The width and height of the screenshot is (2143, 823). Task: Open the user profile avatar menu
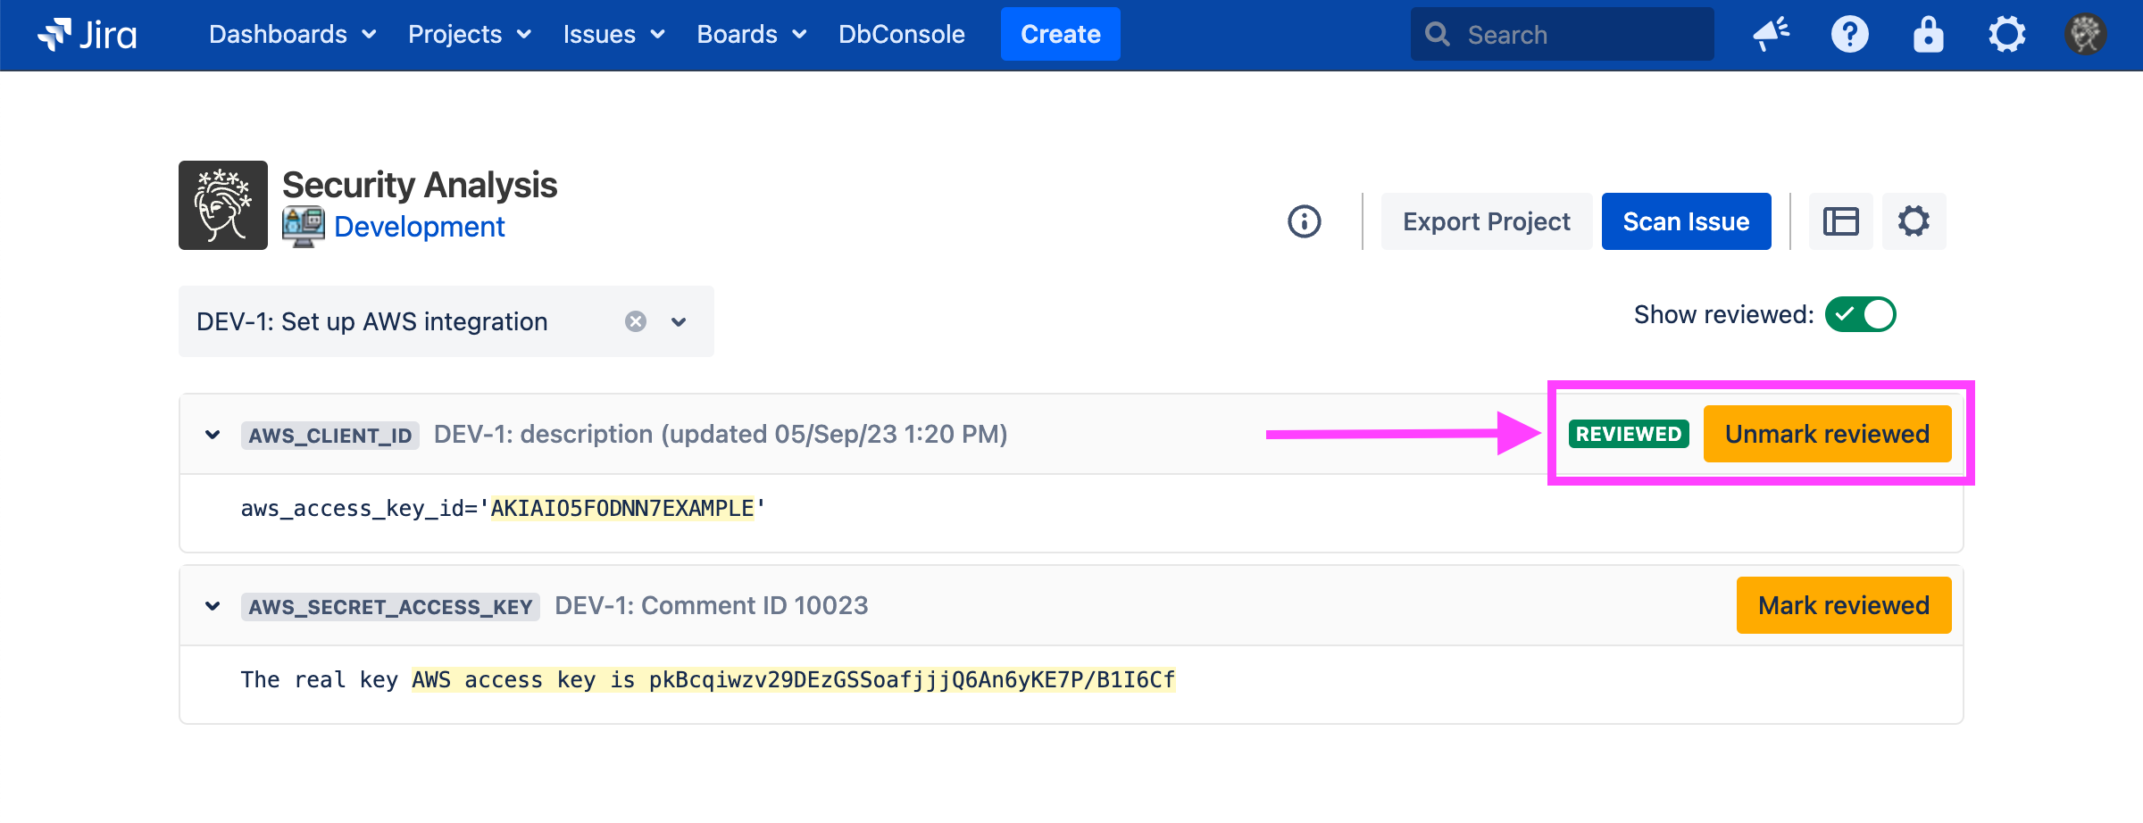(x=2085, y=35)
